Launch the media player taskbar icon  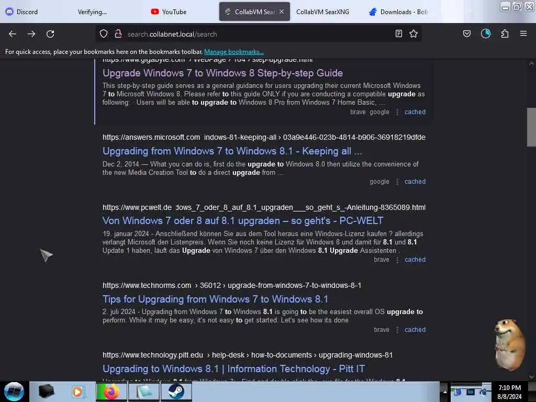[x=77, y=392]
